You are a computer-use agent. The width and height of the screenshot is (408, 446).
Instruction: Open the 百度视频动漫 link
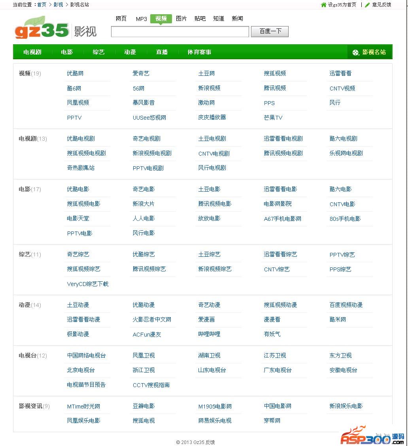pos(346,305)
